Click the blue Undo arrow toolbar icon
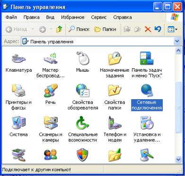Screen dimensions: 185x176 (x=158, y=29)
